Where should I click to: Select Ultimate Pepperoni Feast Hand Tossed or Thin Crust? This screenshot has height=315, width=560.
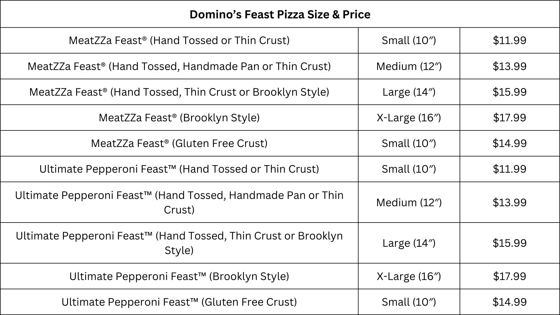pyautogui.click(x=179, y=169)
